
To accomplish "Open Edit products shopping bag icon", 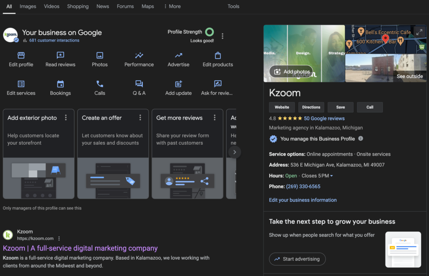I will click(218, 56).
